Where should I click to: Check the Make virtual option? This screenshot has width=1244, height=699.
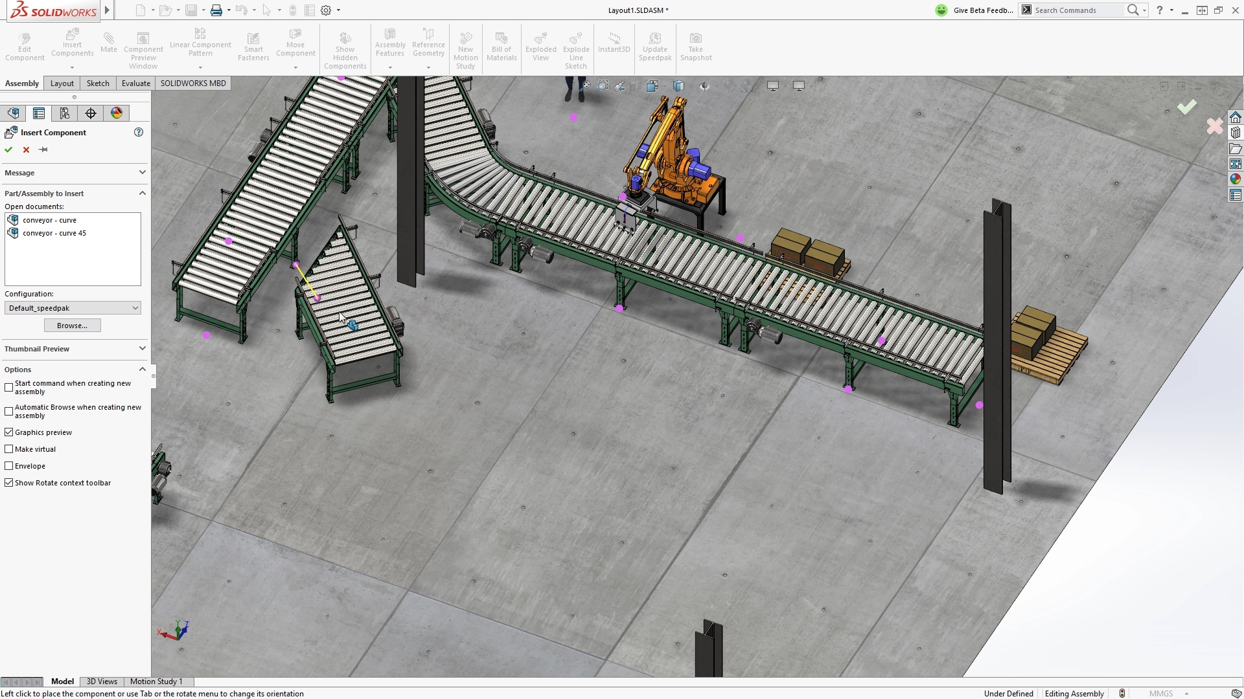click(9, 449)
